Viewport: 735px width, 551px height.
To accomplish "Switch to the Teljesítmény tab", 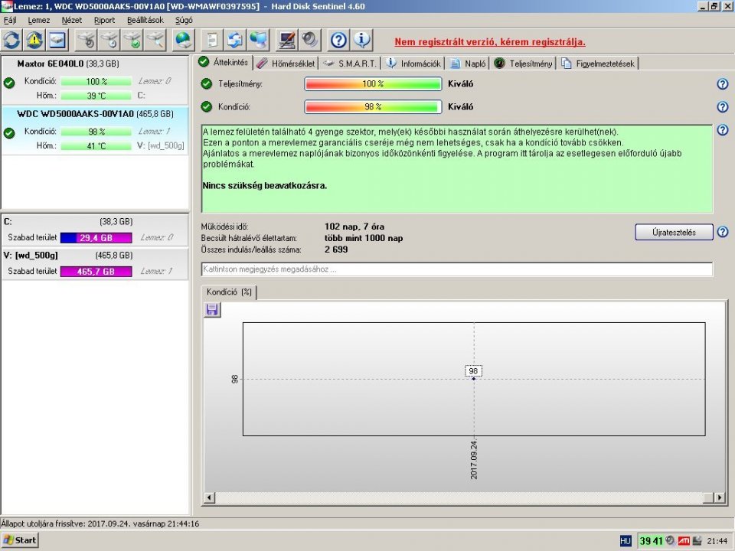I will click(523, 64).
